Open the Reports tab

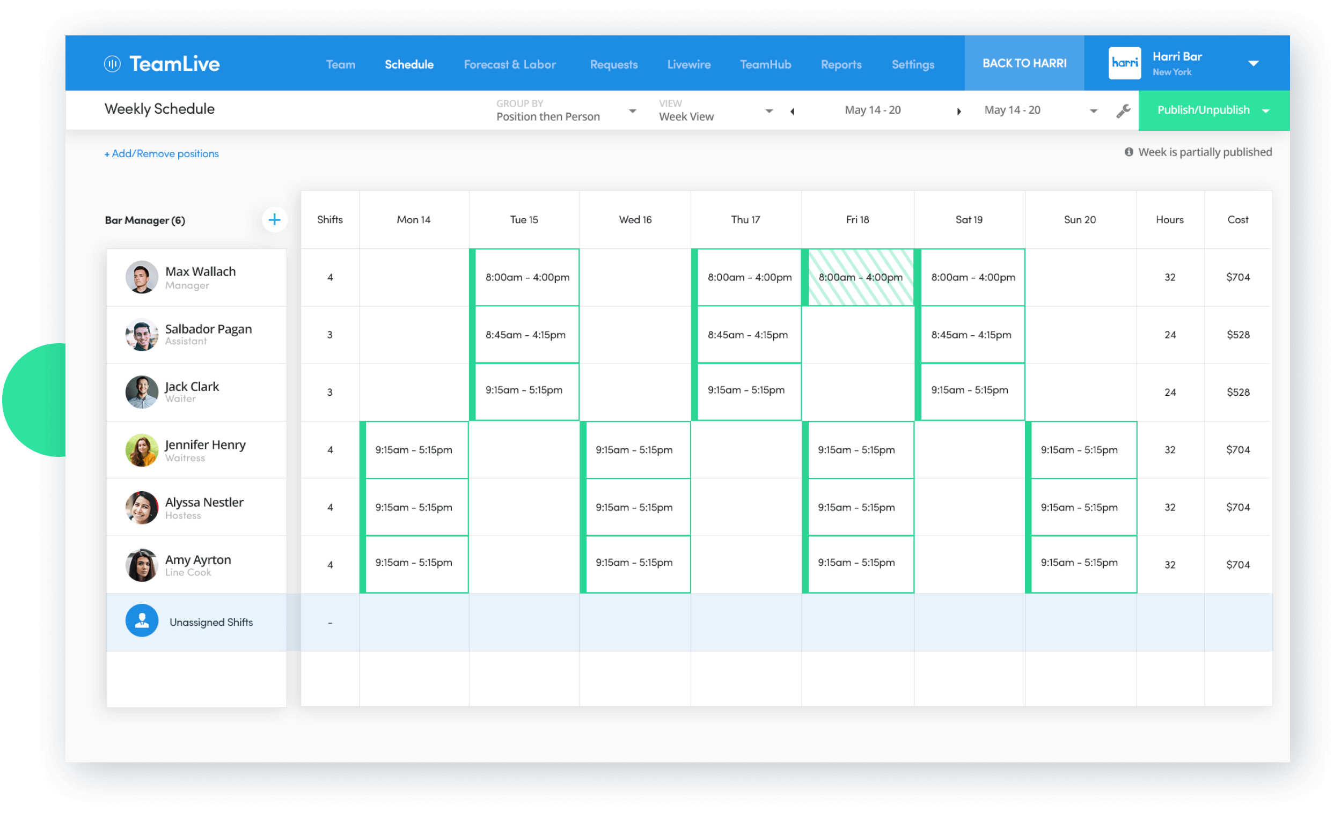[841, 64]
